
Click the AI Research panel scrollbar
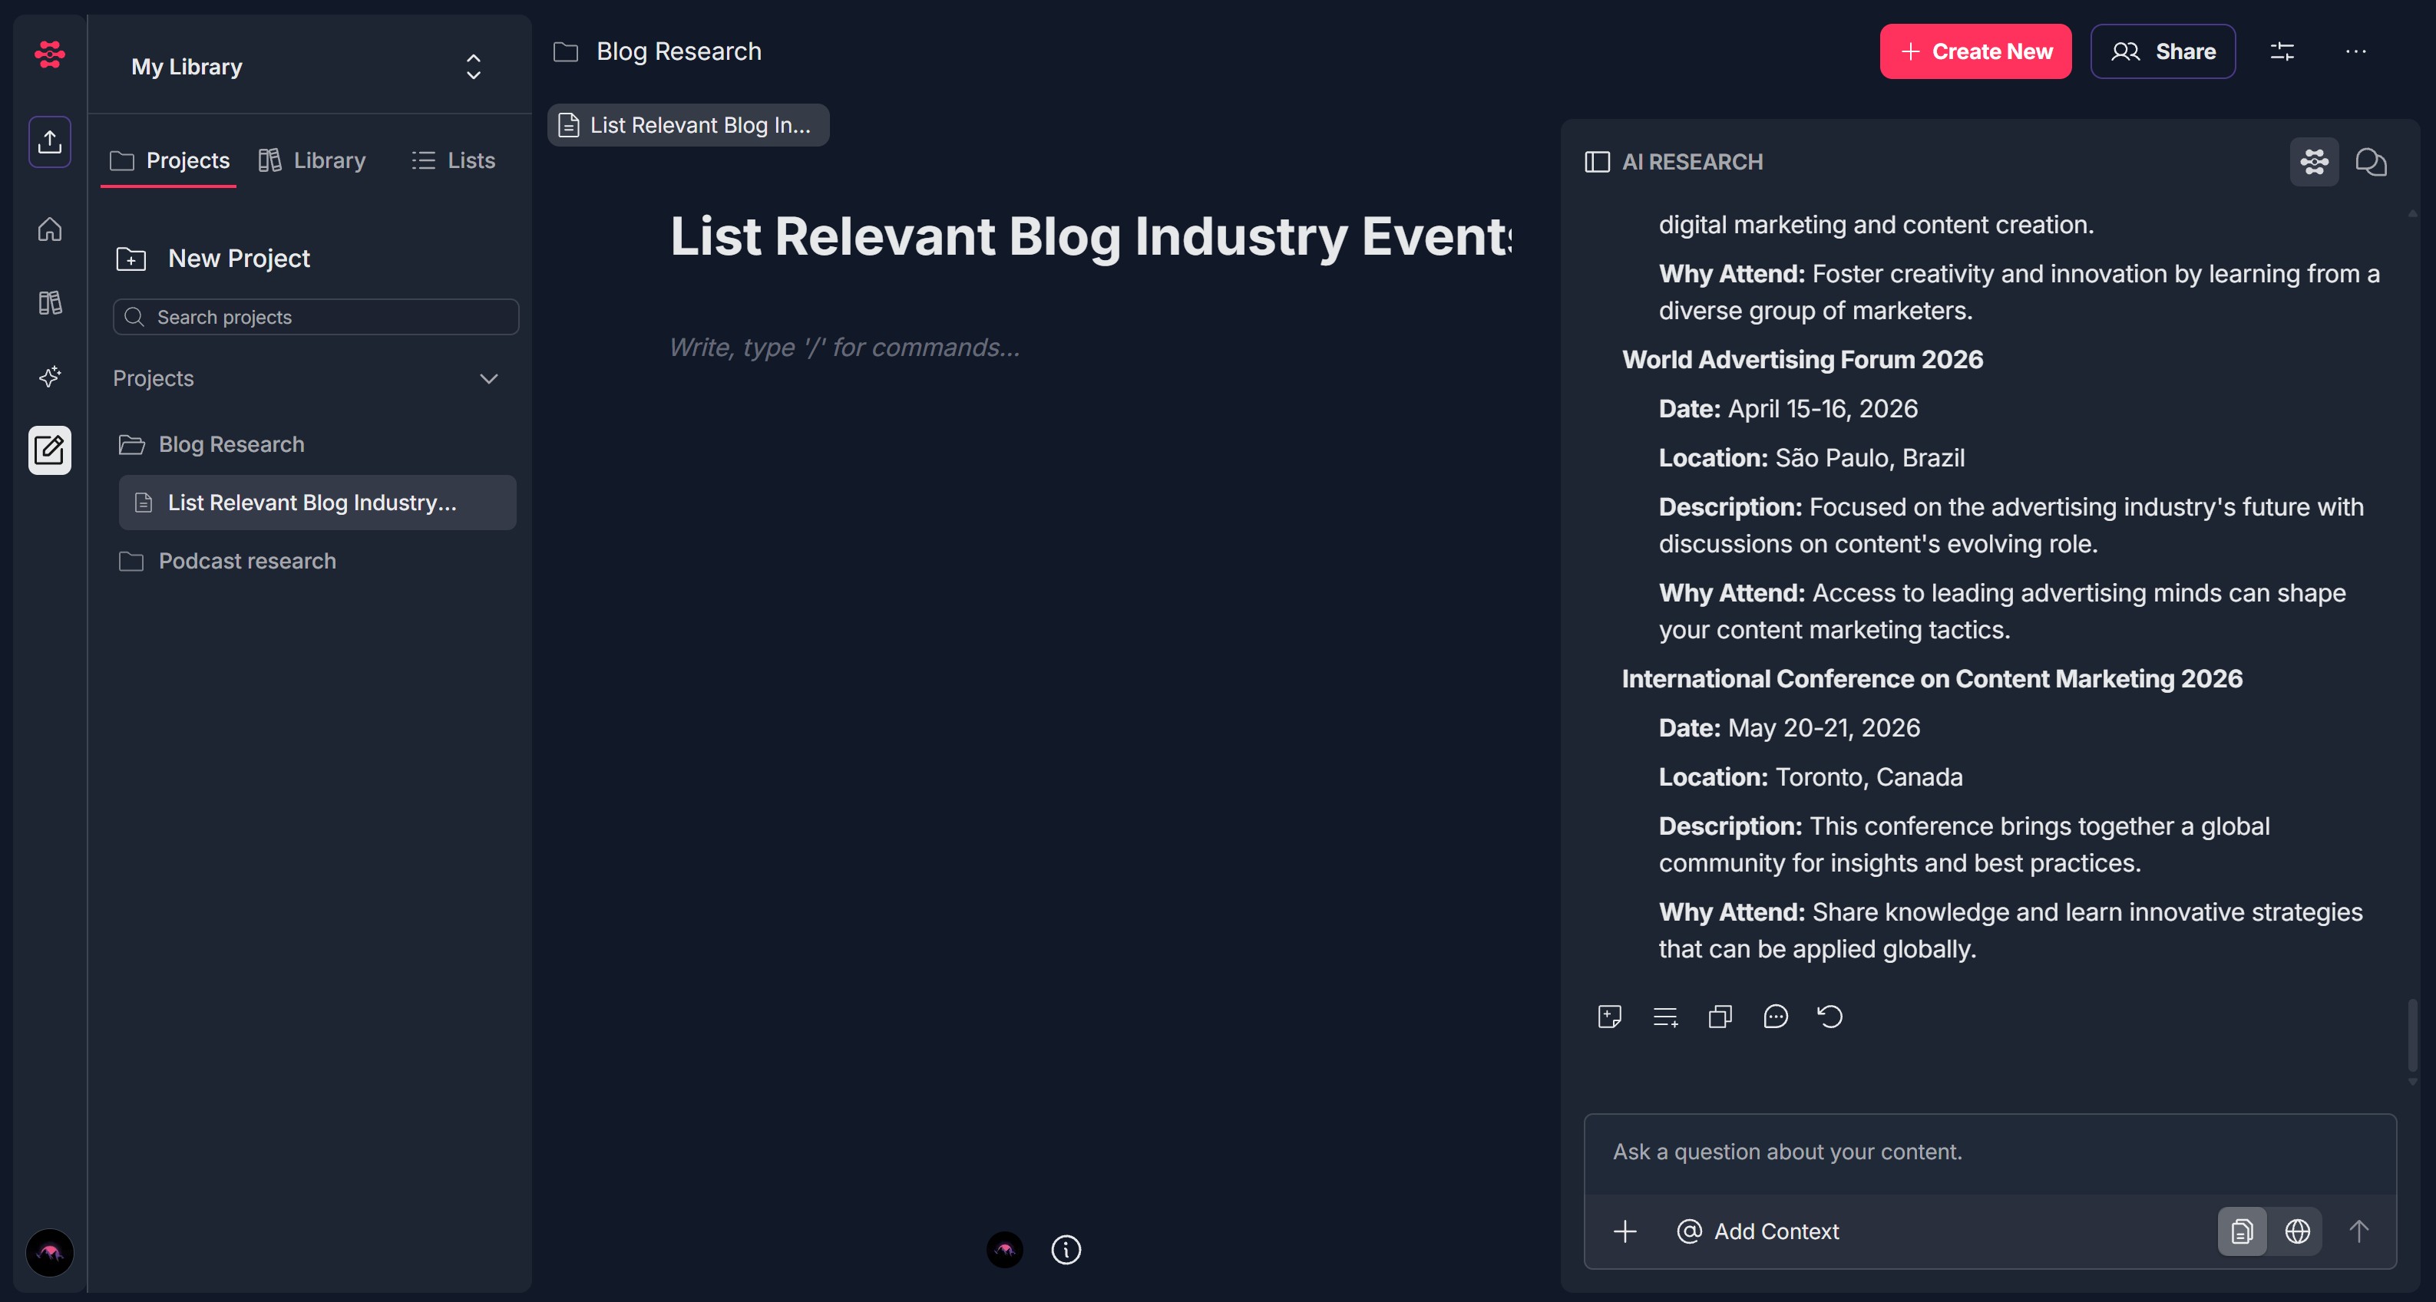2411,1034
